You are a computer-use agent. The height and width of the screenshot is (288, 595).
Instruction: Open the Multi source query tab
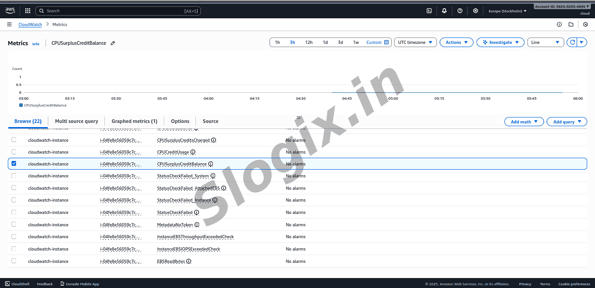coord(76,121)
